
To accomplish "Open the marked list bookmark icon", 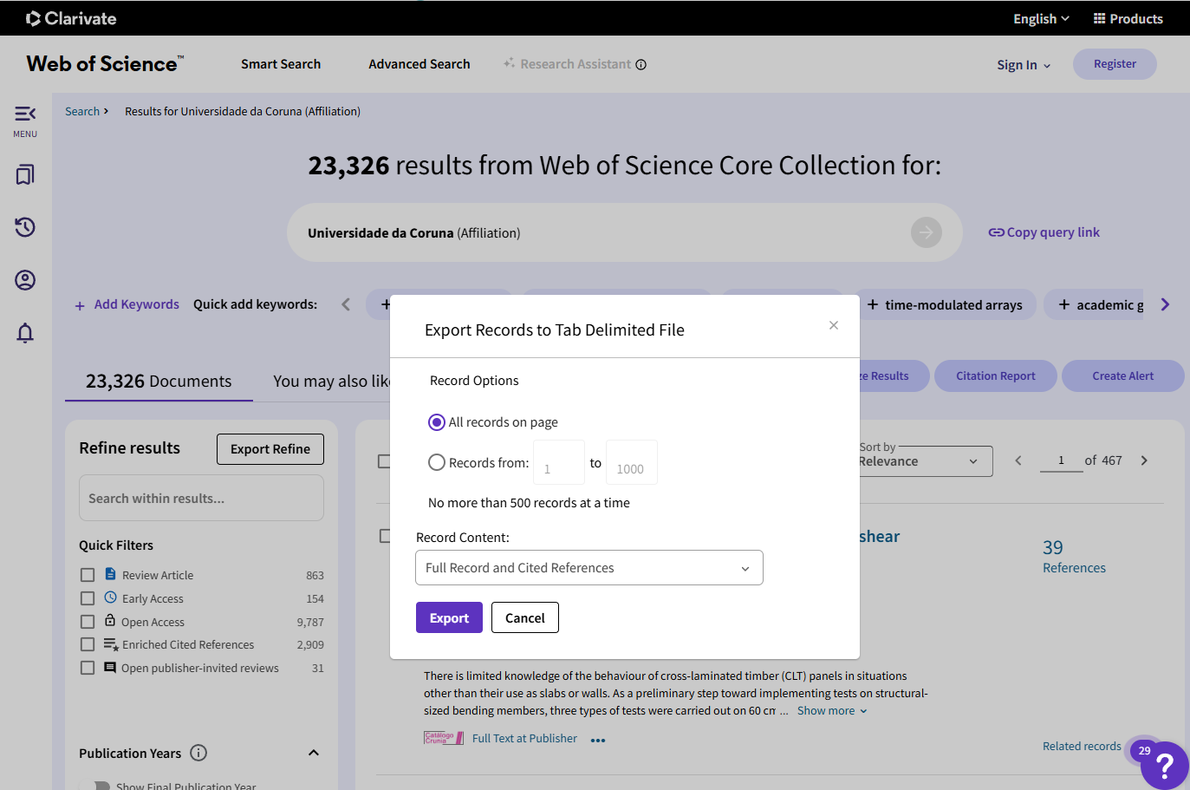I will coord(25,175).
